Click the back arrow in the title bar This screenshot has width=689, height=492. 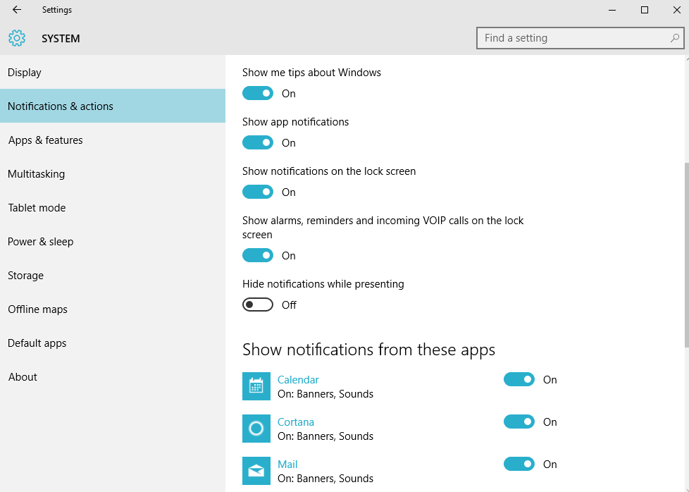[17, 10]
